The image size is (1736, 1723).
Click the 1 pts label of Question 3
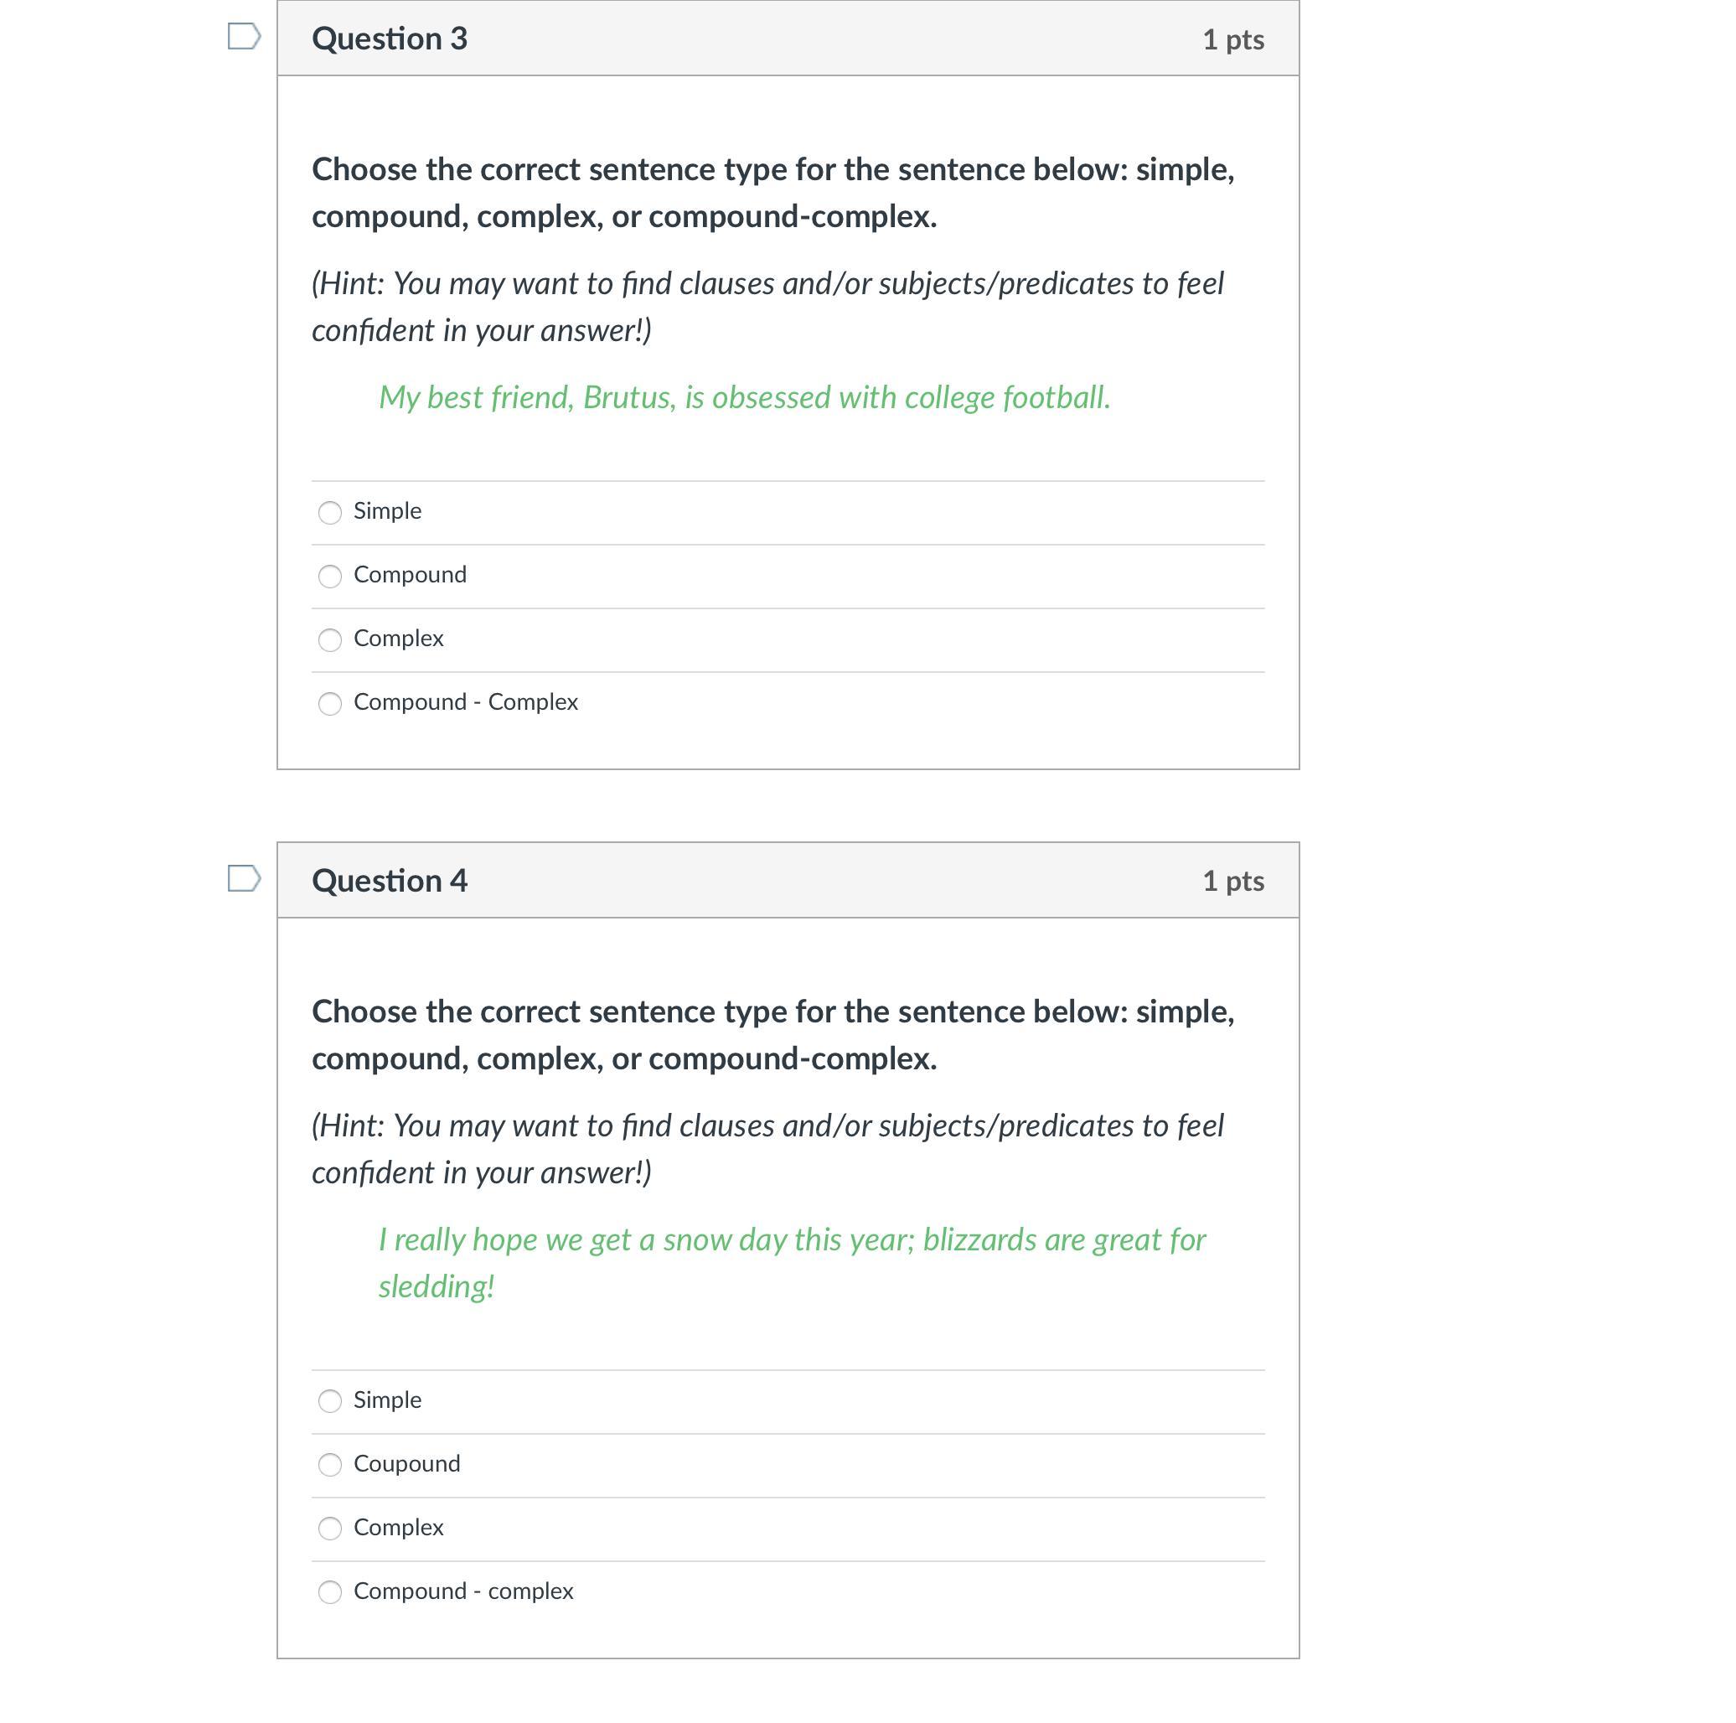[x=1232, y=39]
